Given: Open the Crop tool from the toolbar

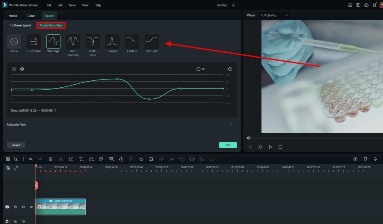Looking at the screenshot, I should pyautogui.click(x=71, y=159).
